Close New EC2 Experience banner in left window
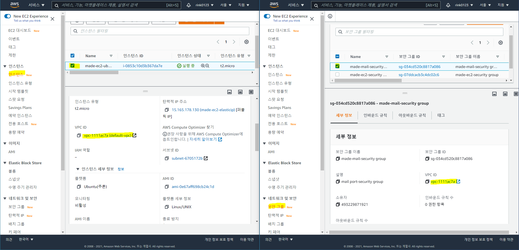The width and height of the screenshot is (519, 250). (x=52, y=19)
